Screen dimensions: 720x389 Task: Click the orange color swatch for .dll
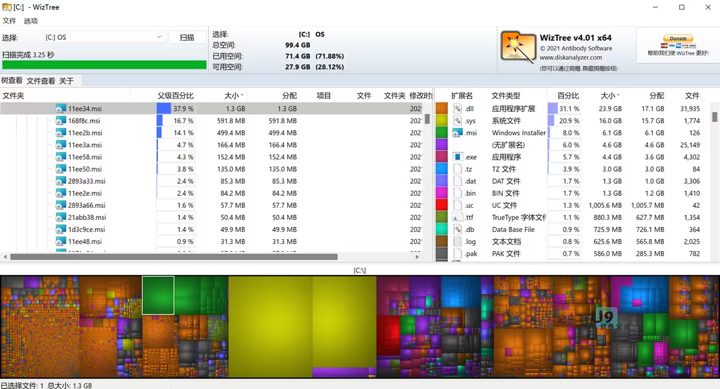[x=441, y=109]
